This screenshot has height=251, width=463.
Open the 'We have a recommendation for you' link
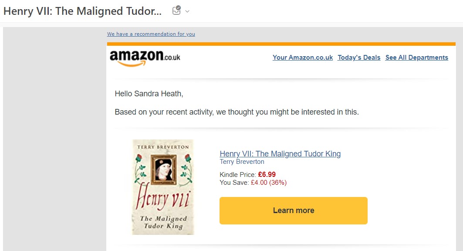click(151, 34)
